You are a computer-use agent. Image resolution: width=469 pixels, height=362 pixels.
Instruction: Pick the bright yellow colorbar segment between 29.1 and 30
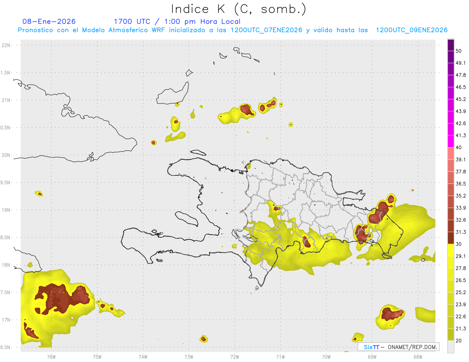[451, 250]
